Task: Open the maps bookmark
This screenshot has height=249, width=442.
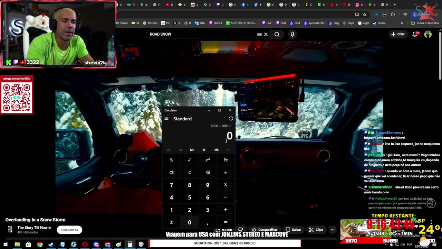Action: 348,23
